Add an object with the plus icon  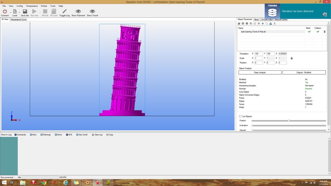(243, 23)
